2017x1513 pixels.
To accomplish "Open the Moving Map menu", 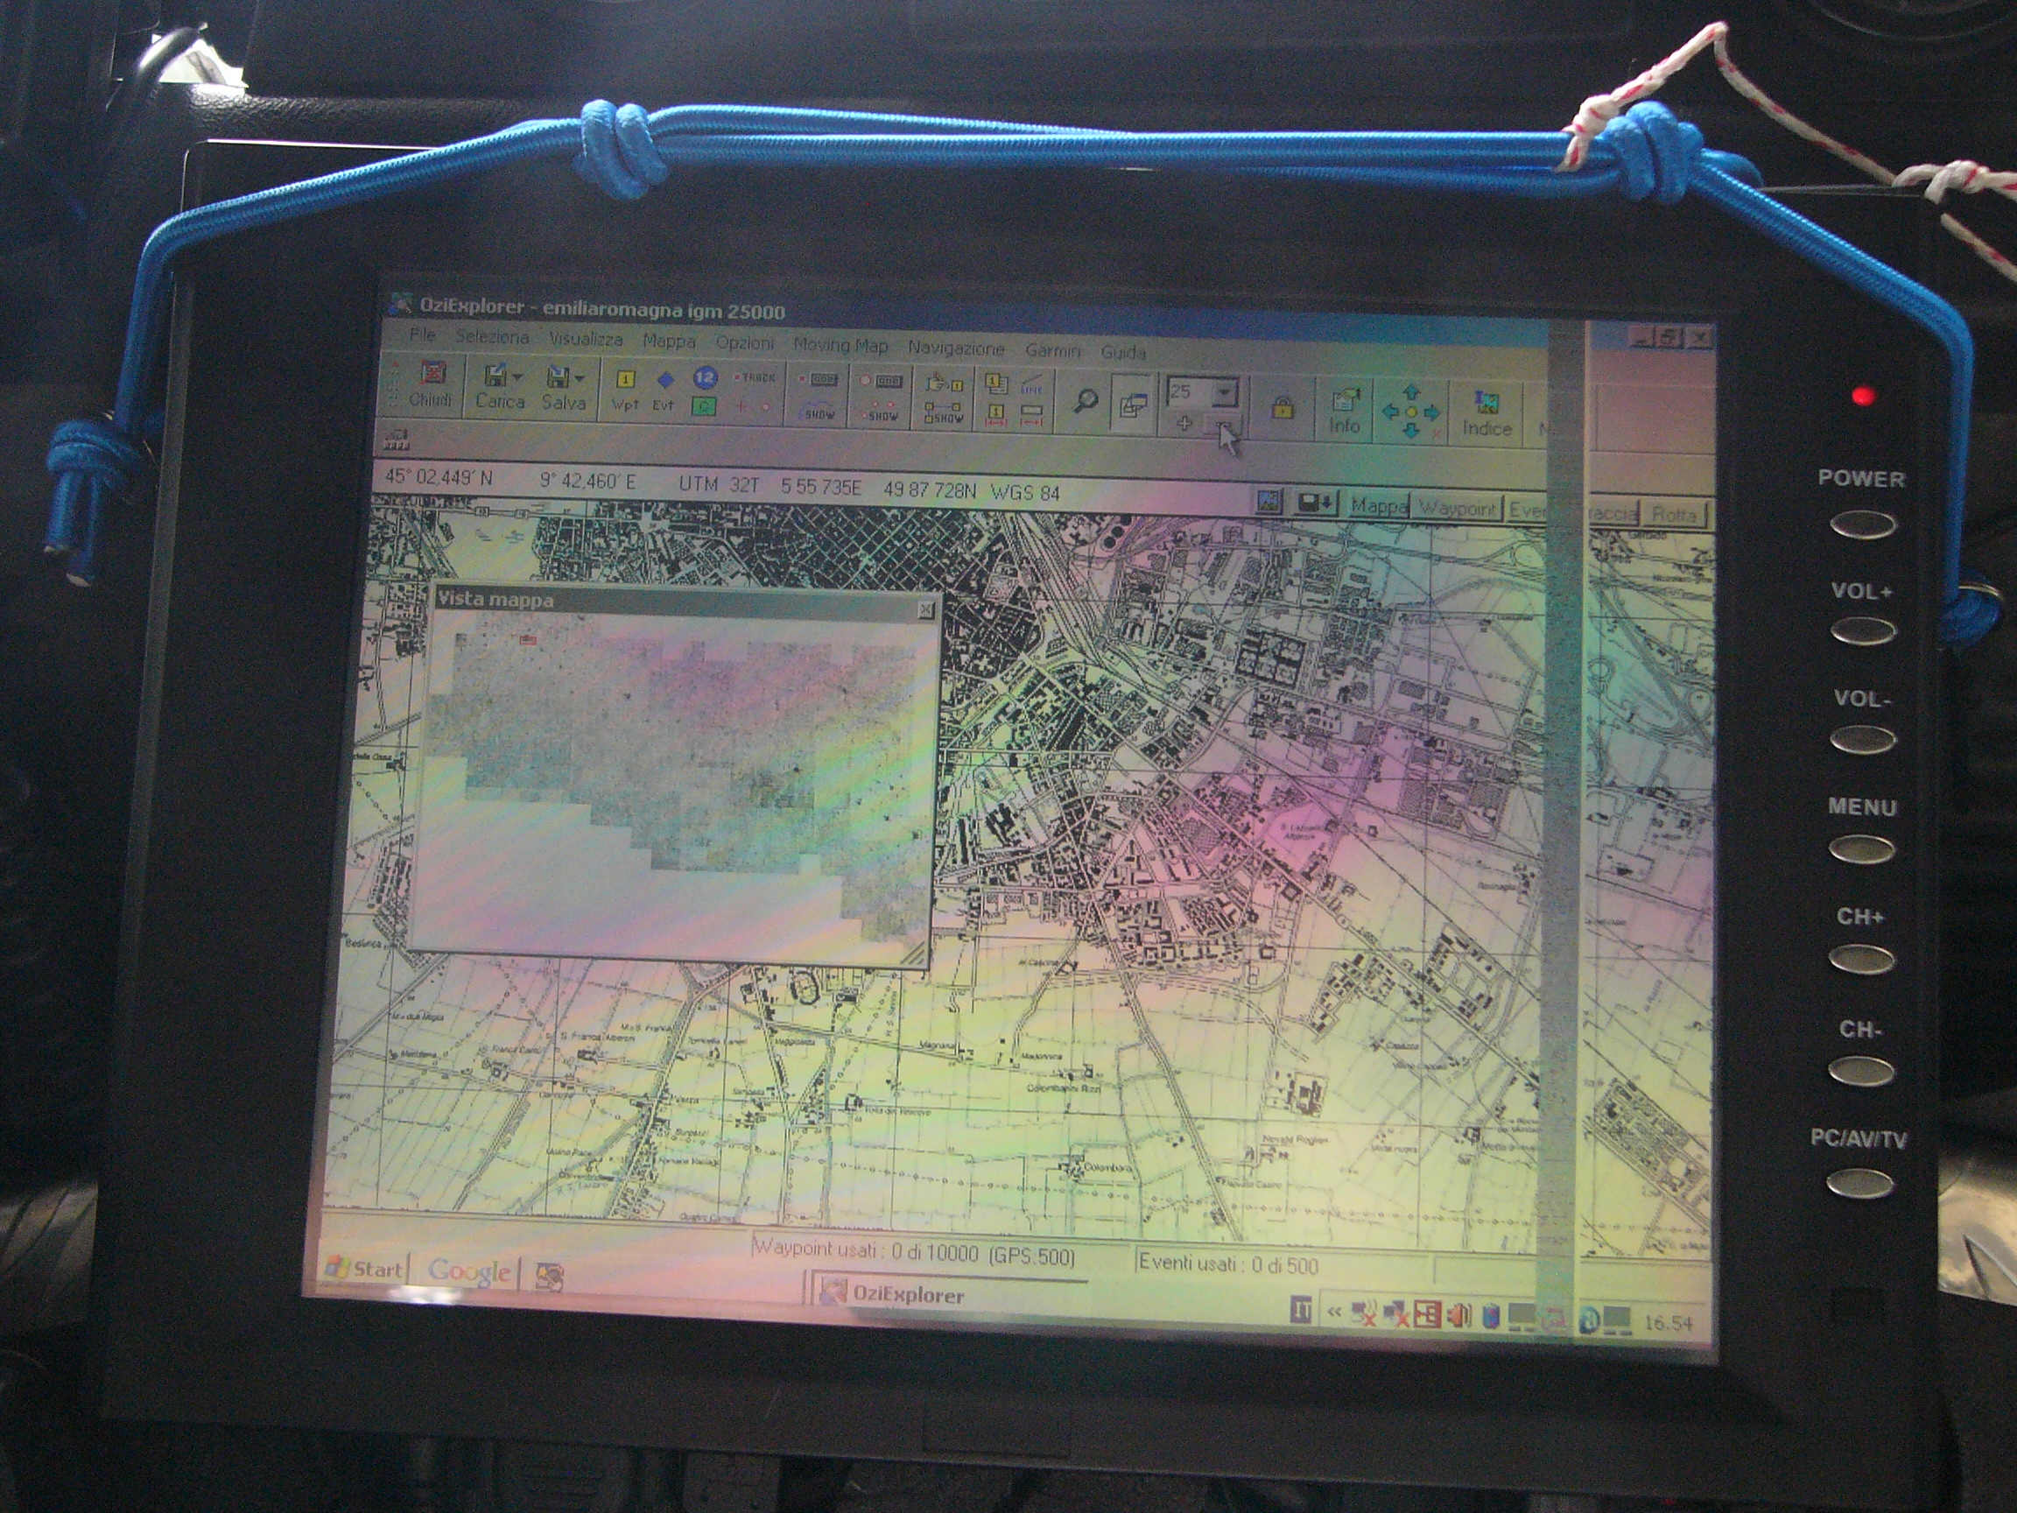I will click(840, 345).
